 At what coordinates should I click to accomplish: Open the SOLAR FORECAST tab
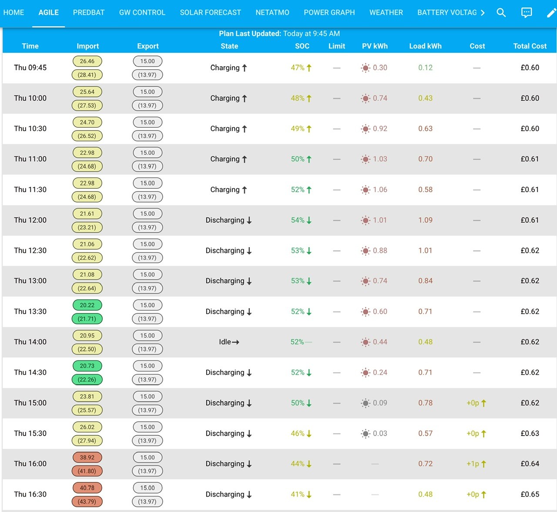tap(211, 13)
